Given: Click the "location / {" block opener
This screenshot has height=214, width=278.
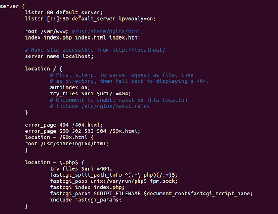Looking at the screenshot, I should [x=44, y=69].
